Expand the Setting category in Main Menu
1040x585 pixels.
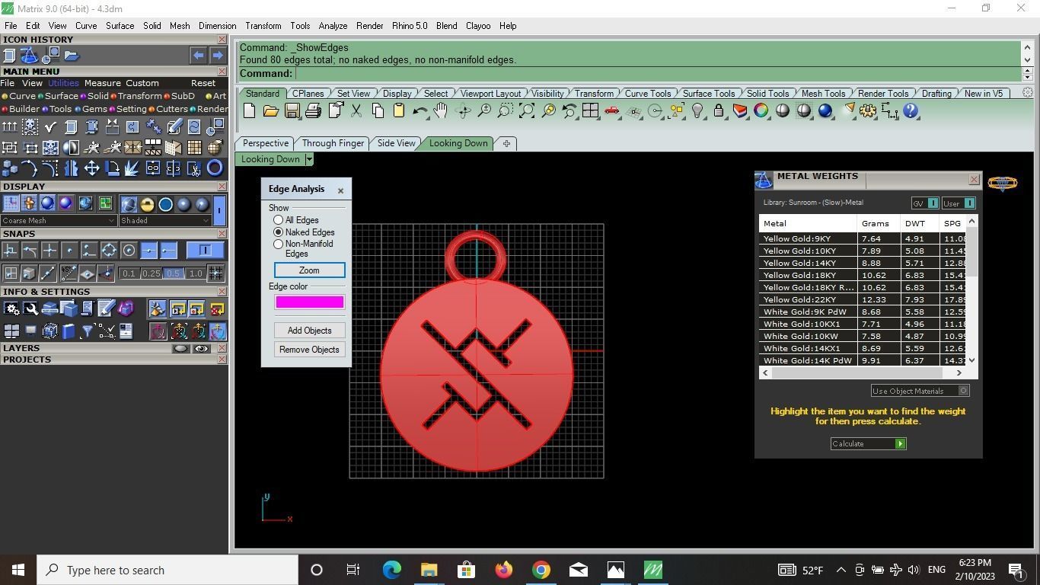pyautogui.click(x=127, y=109)
